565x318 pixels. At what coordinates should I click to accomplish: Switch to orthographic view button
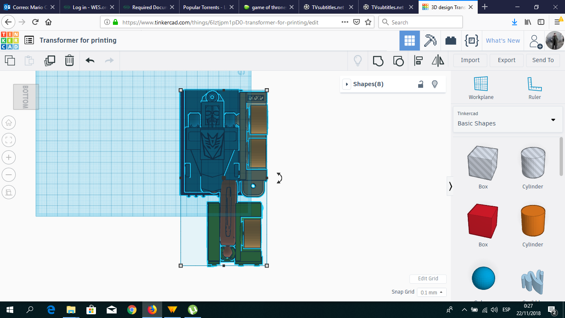coord(9,192)
